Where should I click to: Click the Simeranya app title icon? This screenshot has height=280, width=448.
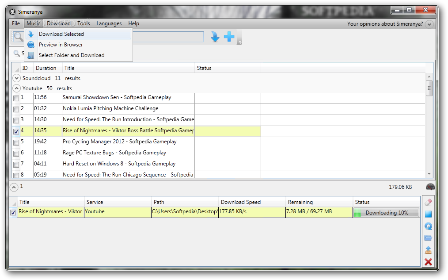(x=12, y=12)
